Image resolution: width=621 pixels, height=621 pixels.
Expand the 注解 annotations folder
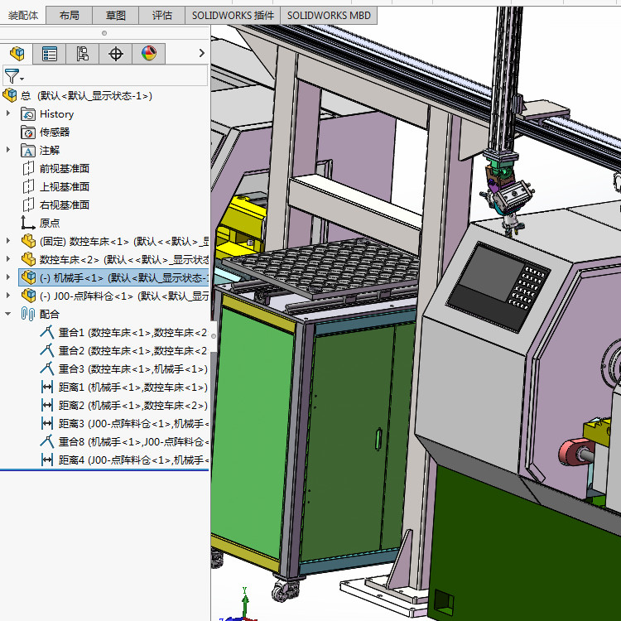8,150
